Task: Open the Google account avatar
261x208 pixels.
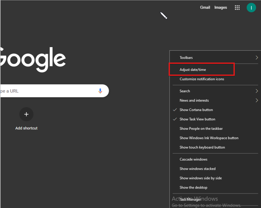Action: click(x=251, y=8)
